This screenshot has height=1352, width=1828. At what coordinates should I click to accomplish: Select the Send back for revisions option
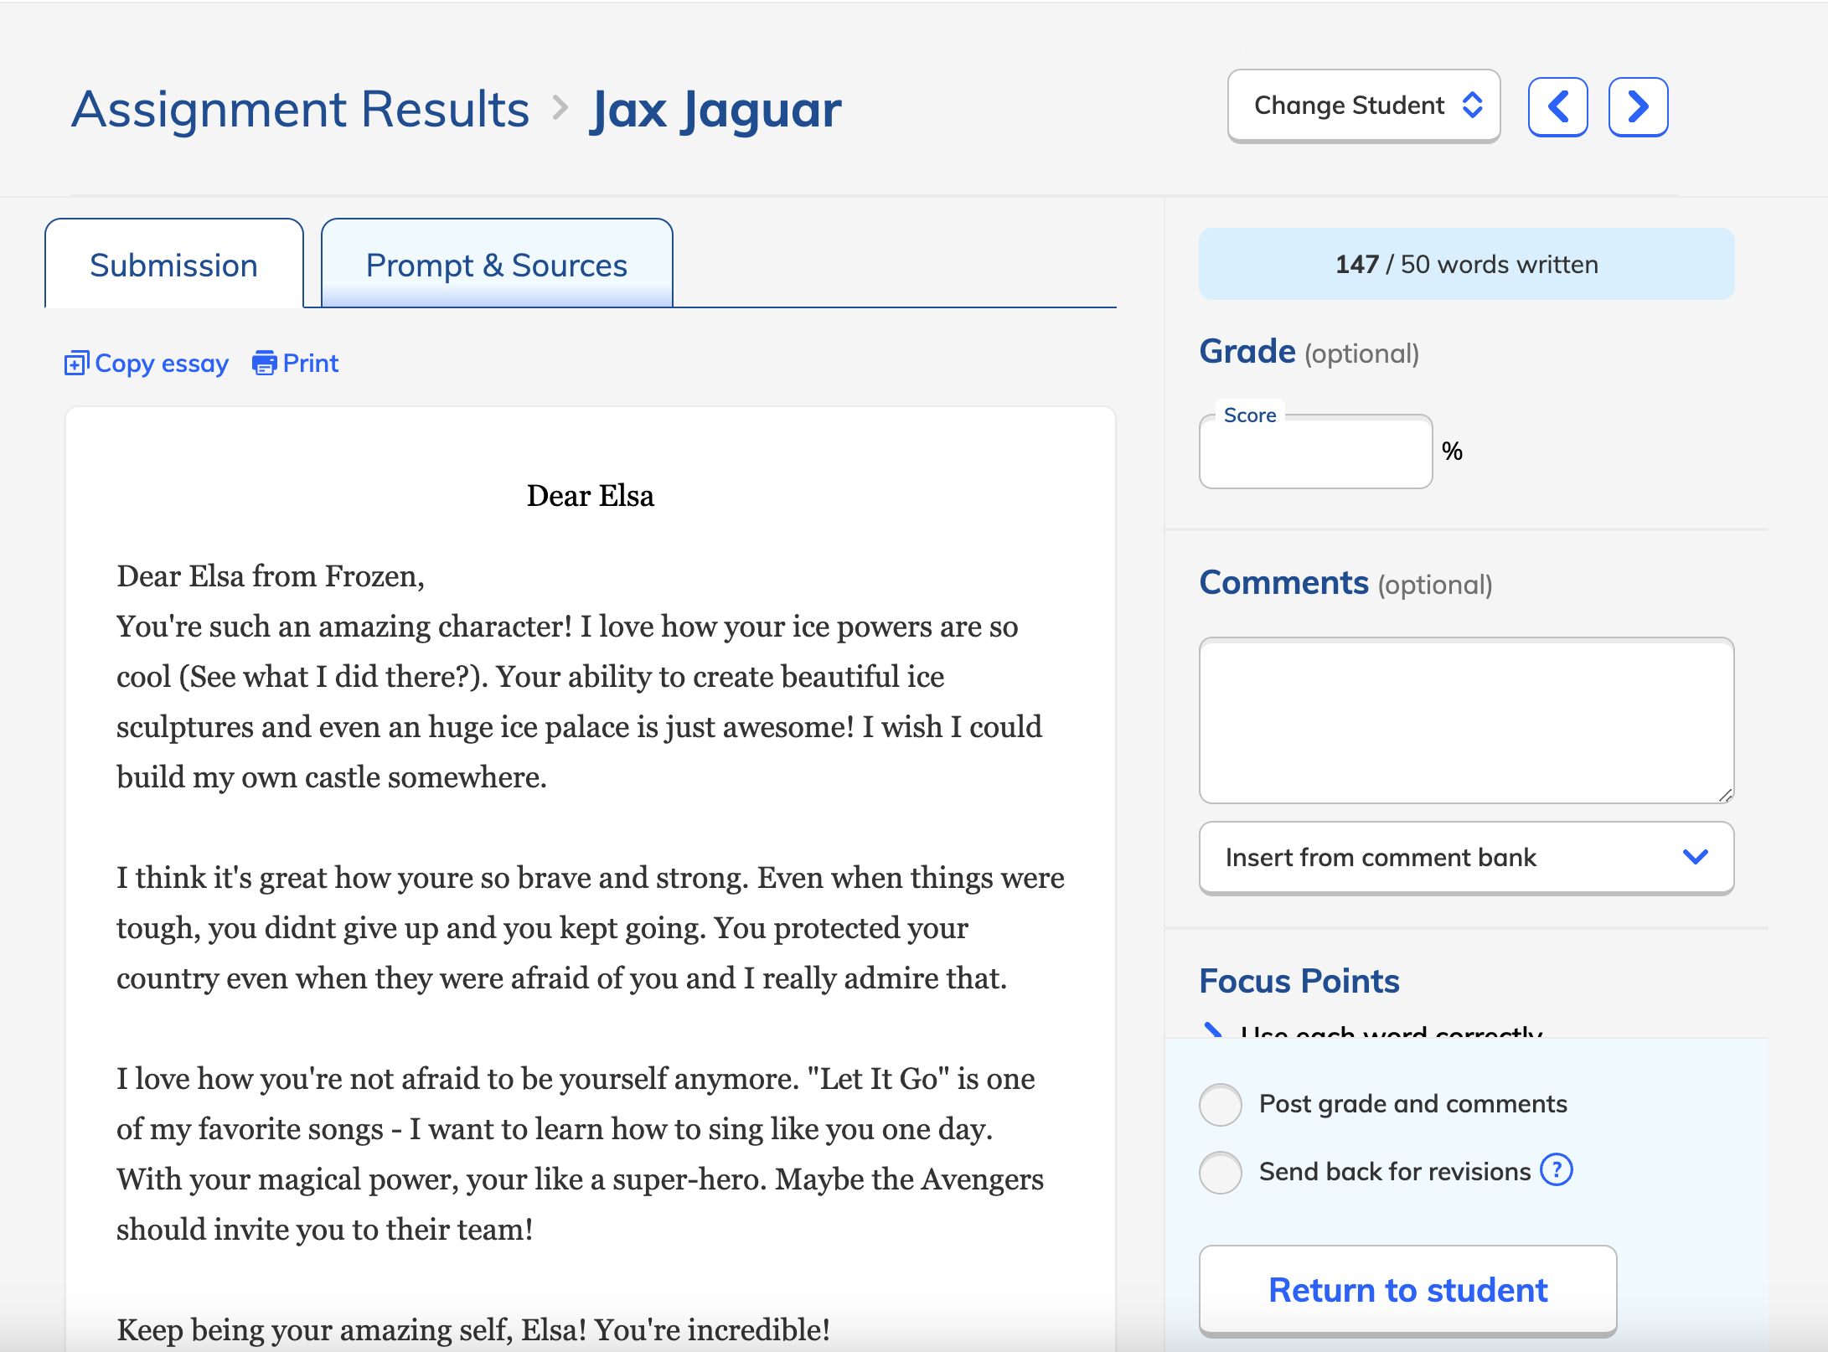(x=1221, y=1172)
